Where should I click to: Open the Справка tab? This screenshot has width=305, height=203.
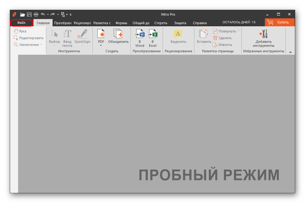(200, 23)
